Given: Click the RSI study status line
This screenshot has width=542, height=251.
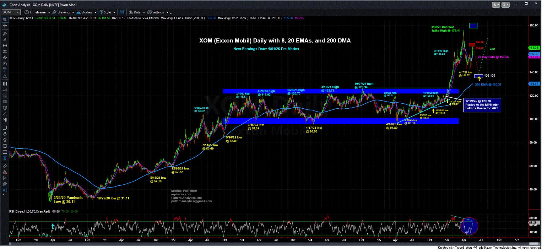Looking at the screenshot, I should coord(43,212).
